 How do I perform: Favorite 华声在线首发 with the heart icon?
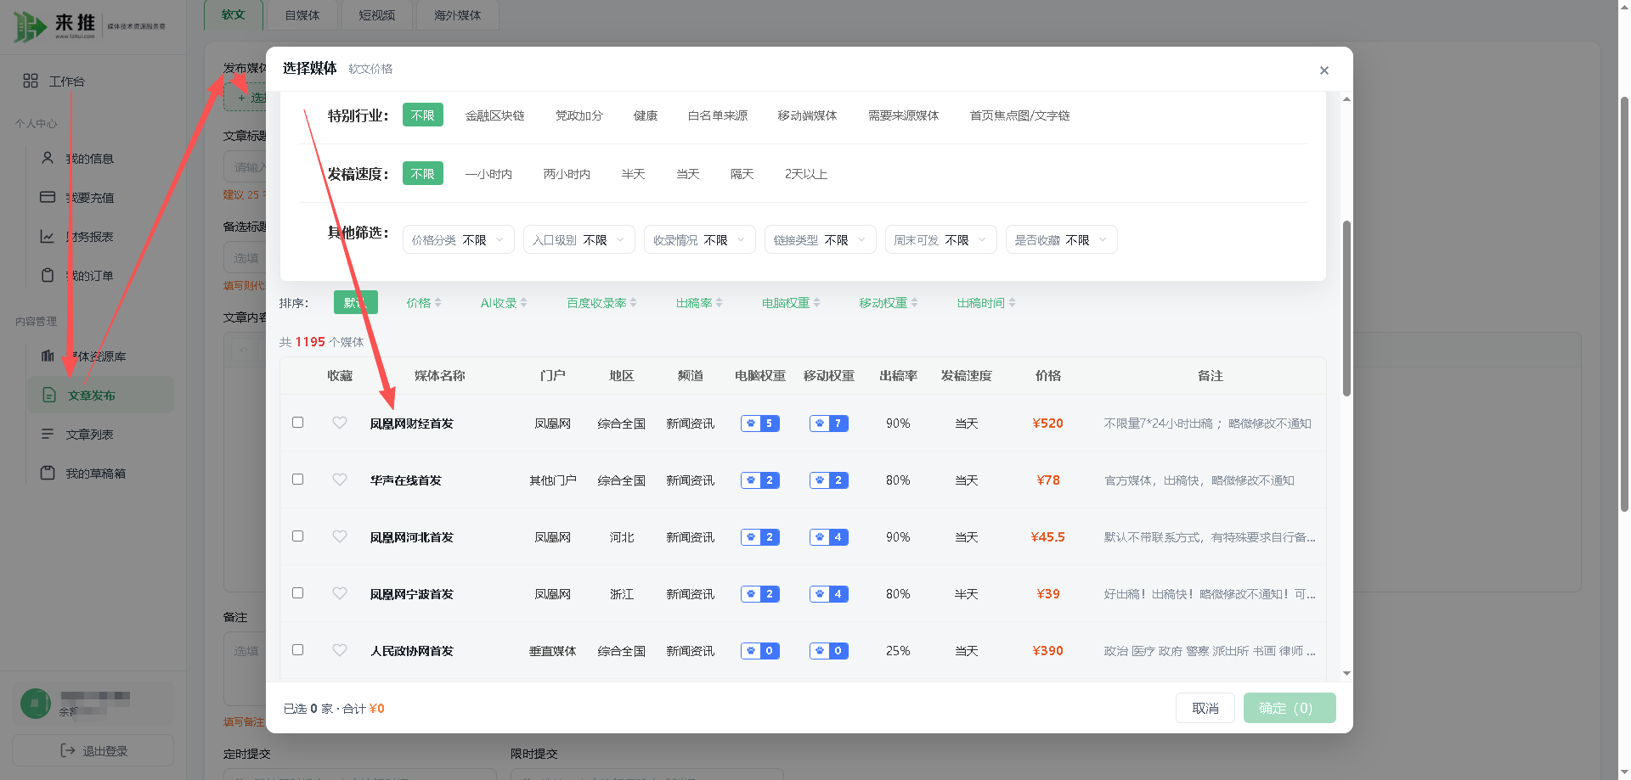click(x=340, y=480)
